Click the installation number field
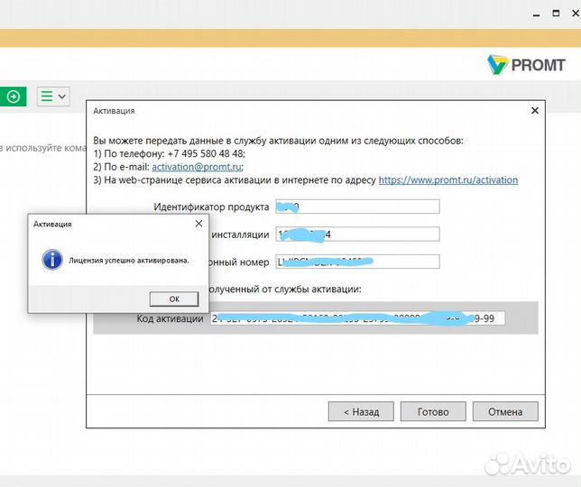This screenshot has height=487, width=581. [x=357, y=234]
